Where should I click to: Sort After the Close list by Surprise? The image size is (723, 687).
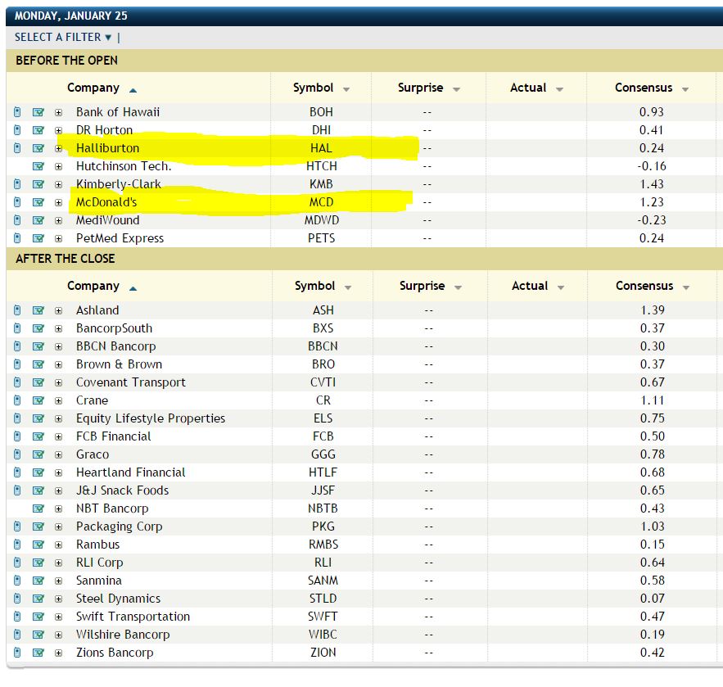[429, 286]
